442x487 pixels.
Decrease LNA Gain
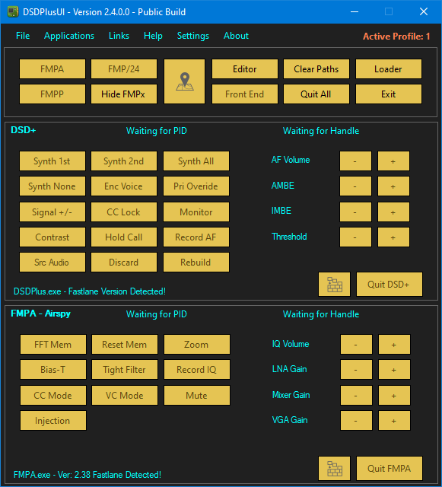coord(356,369)
